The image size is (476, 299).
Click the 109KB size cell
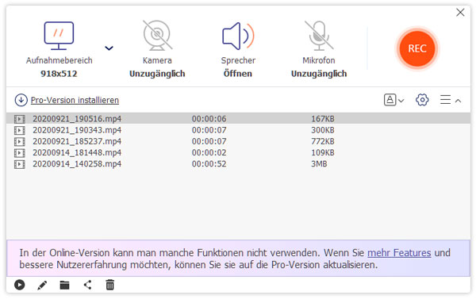point(323,152)
